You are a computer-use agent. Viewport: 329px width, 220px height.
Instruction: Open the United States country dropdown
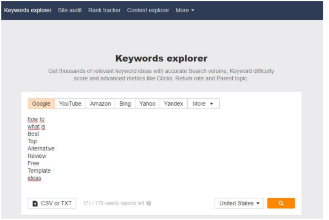(x=239, y=203)
